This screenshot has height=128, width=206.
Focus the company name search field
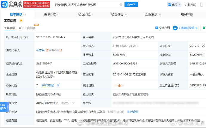tap(87, 5)
